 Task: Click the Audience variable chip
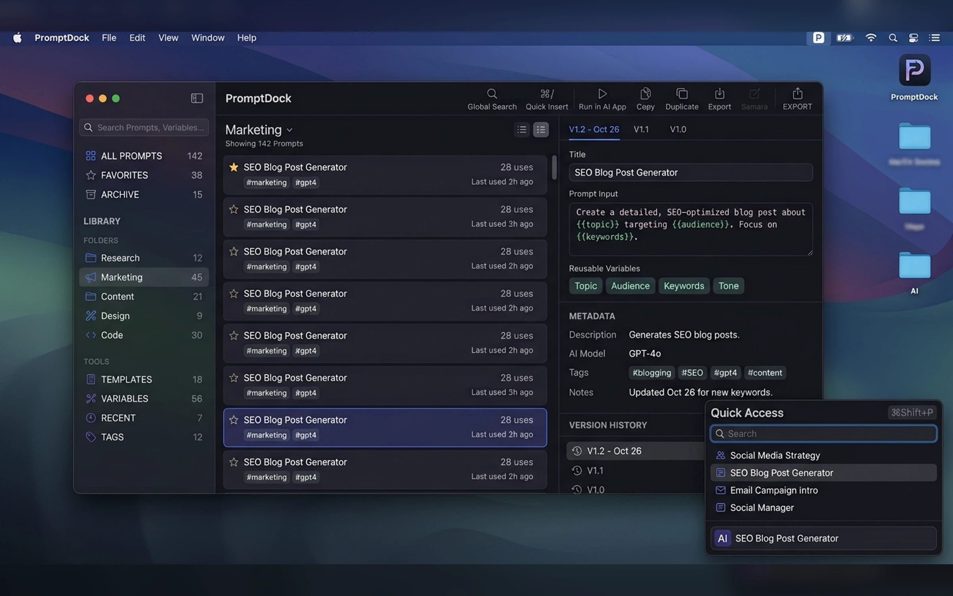tap(630, 286)
